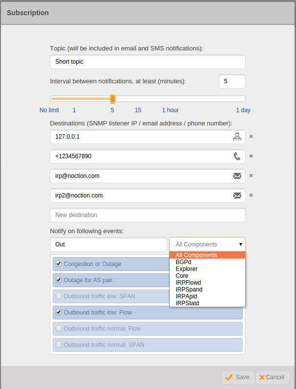Collapse the All Components dropdown
This screenshot has width=296, height=389.
207,244
